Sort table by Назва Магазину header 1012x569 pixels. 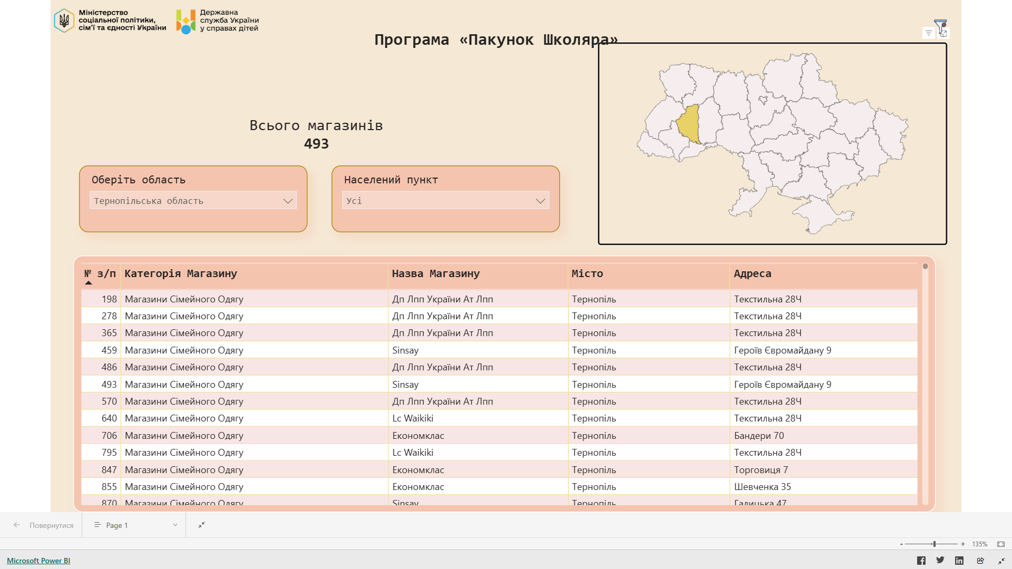[435, 273]
